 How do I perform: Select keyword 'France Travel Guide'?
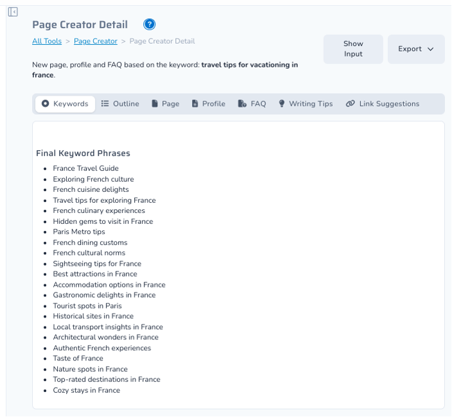tap(85, 168)
